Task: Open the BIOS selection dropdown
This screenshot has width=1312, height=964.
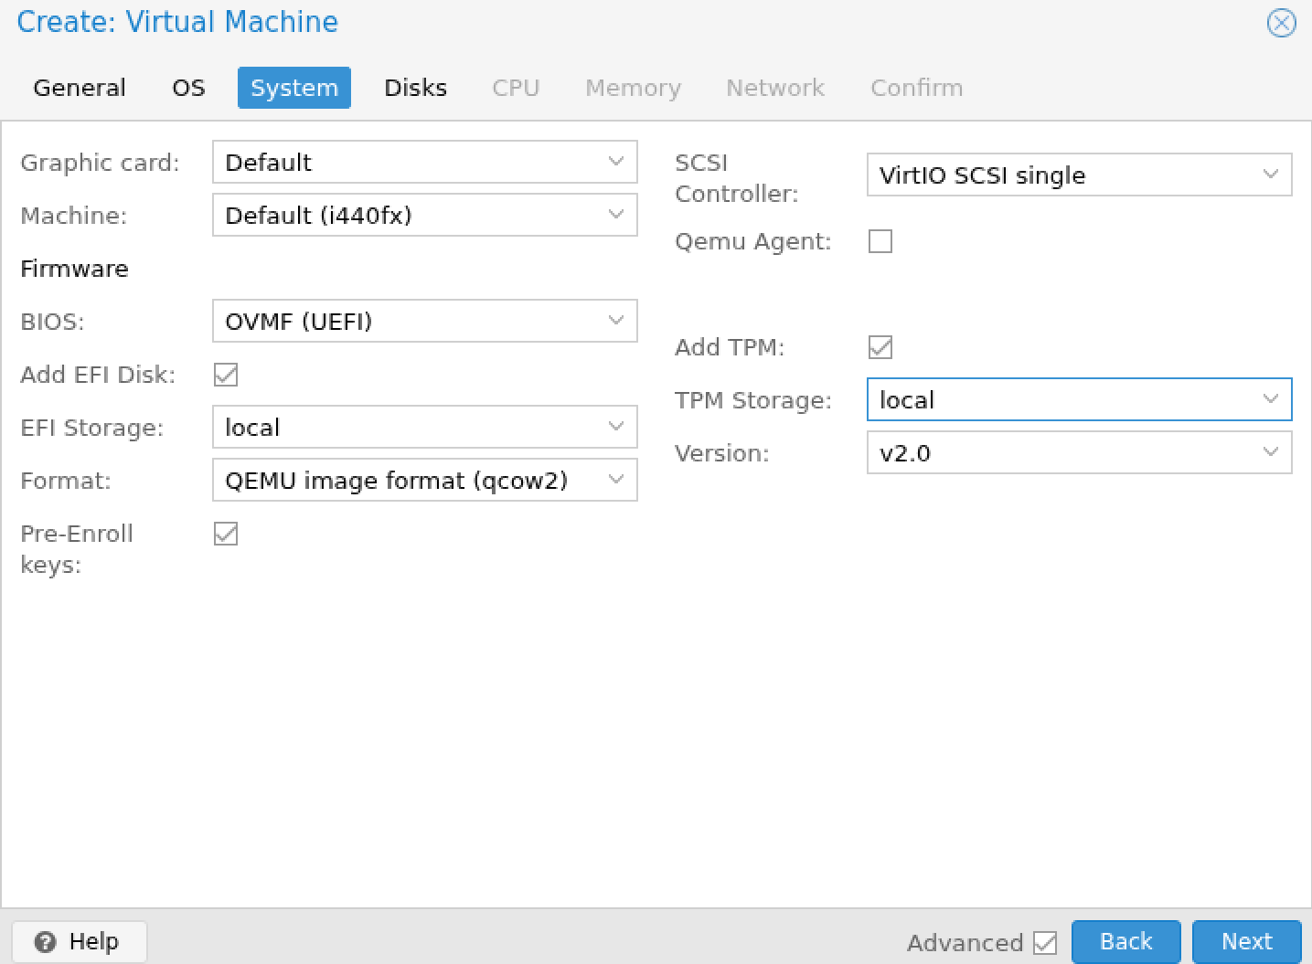Action: pos(615,321)
